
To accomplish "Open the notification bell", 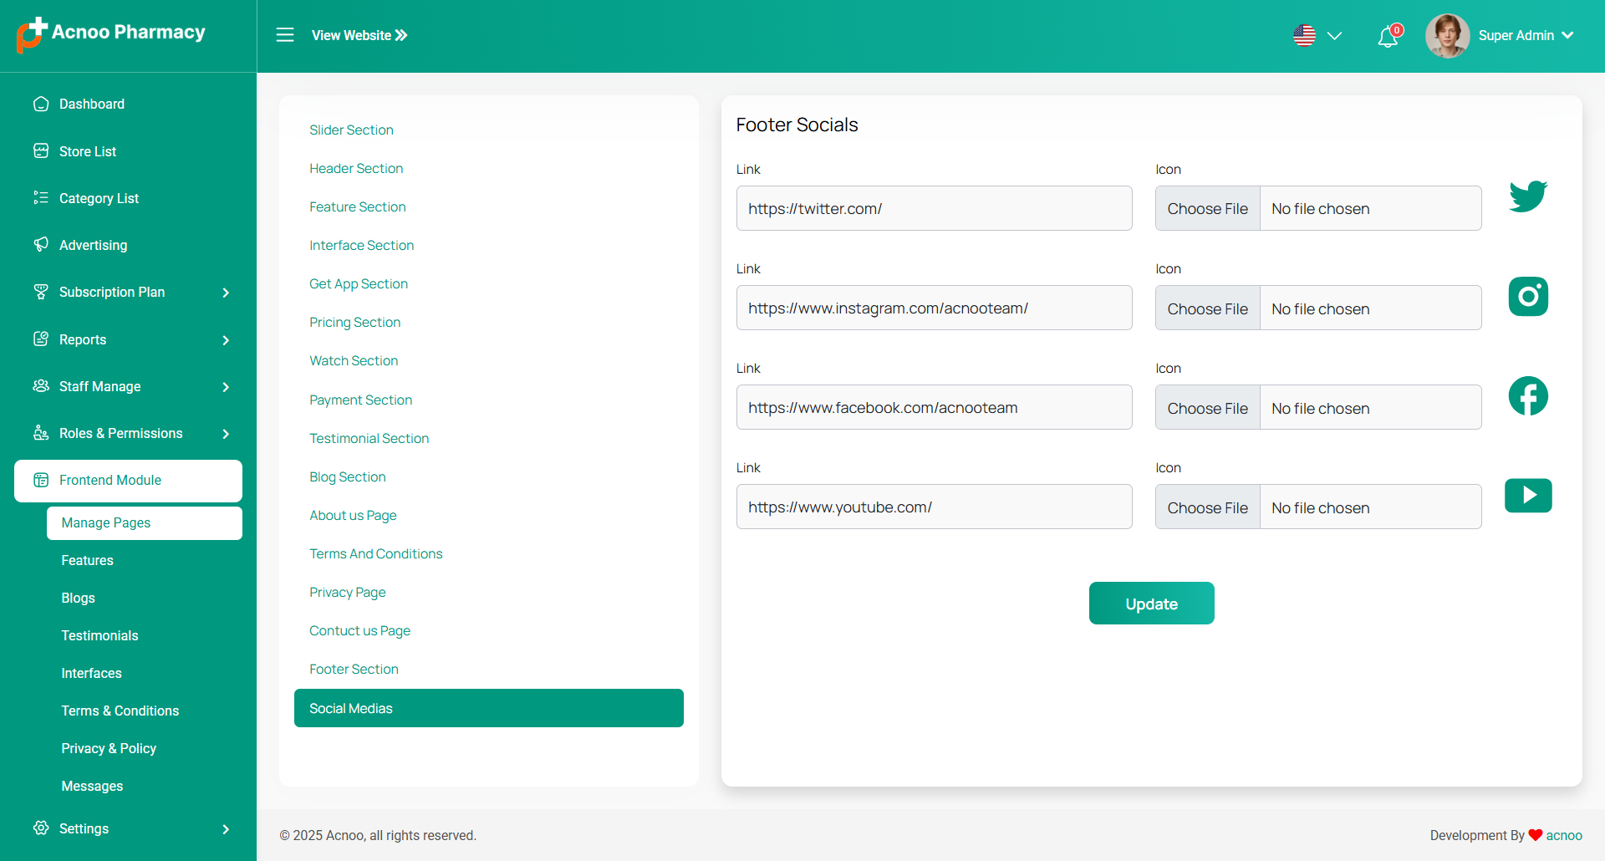I will coord(1388,37).
